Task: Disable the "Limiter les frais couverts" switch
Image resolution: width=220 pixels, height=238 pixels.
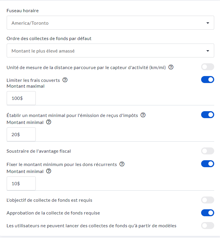Action: pos(208,80)
